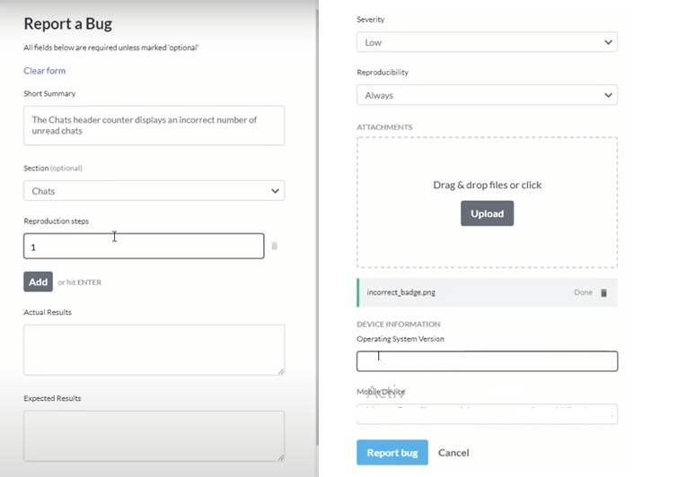
Task: Select the incorrect_badge.png file name
Action: point(401,292)
